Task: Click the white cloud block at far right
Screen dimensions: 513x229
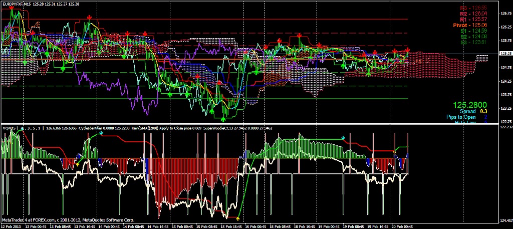Action: click(481, 57)
